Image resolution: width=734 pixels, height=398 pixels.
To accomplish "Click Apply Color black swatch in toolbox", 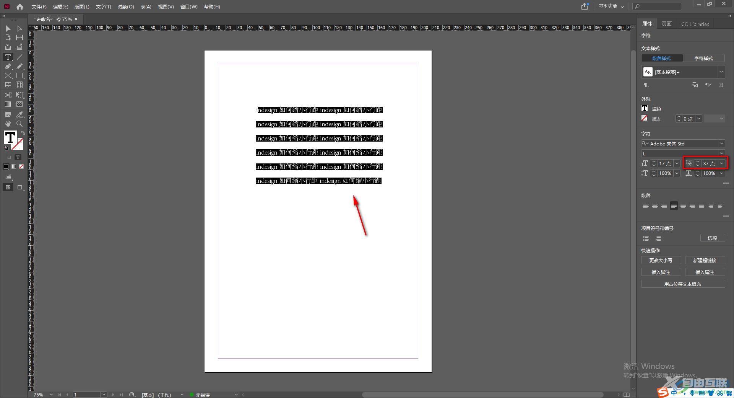I will 6,166.
